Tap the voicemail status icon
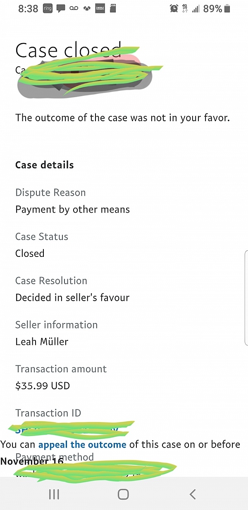This screenshot has height=510, width=248. tap(74, 9)
